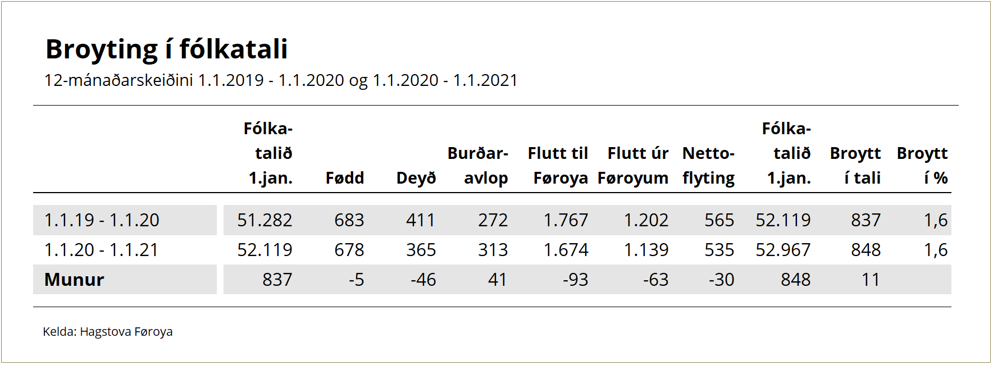This screenshot has height=365, width=993.
Task: Click the title 'Broyting í fólkatali'
Action: (166, 49)
